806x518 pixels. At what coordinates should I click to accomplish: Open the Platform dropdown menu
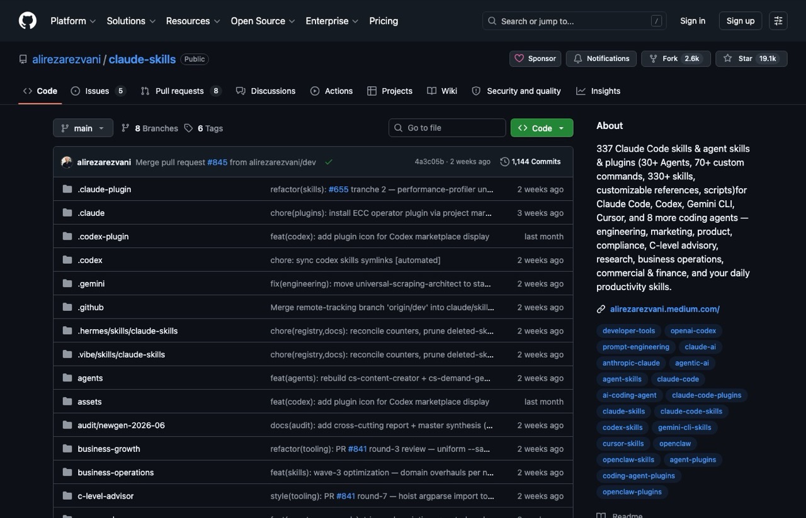click(73, 21)
